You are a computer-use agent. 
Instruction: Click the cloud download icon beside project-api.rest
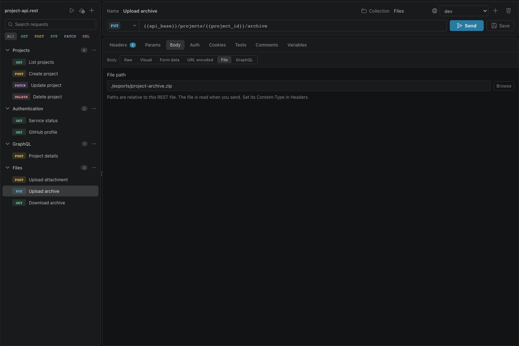click(x=82, y=11)
